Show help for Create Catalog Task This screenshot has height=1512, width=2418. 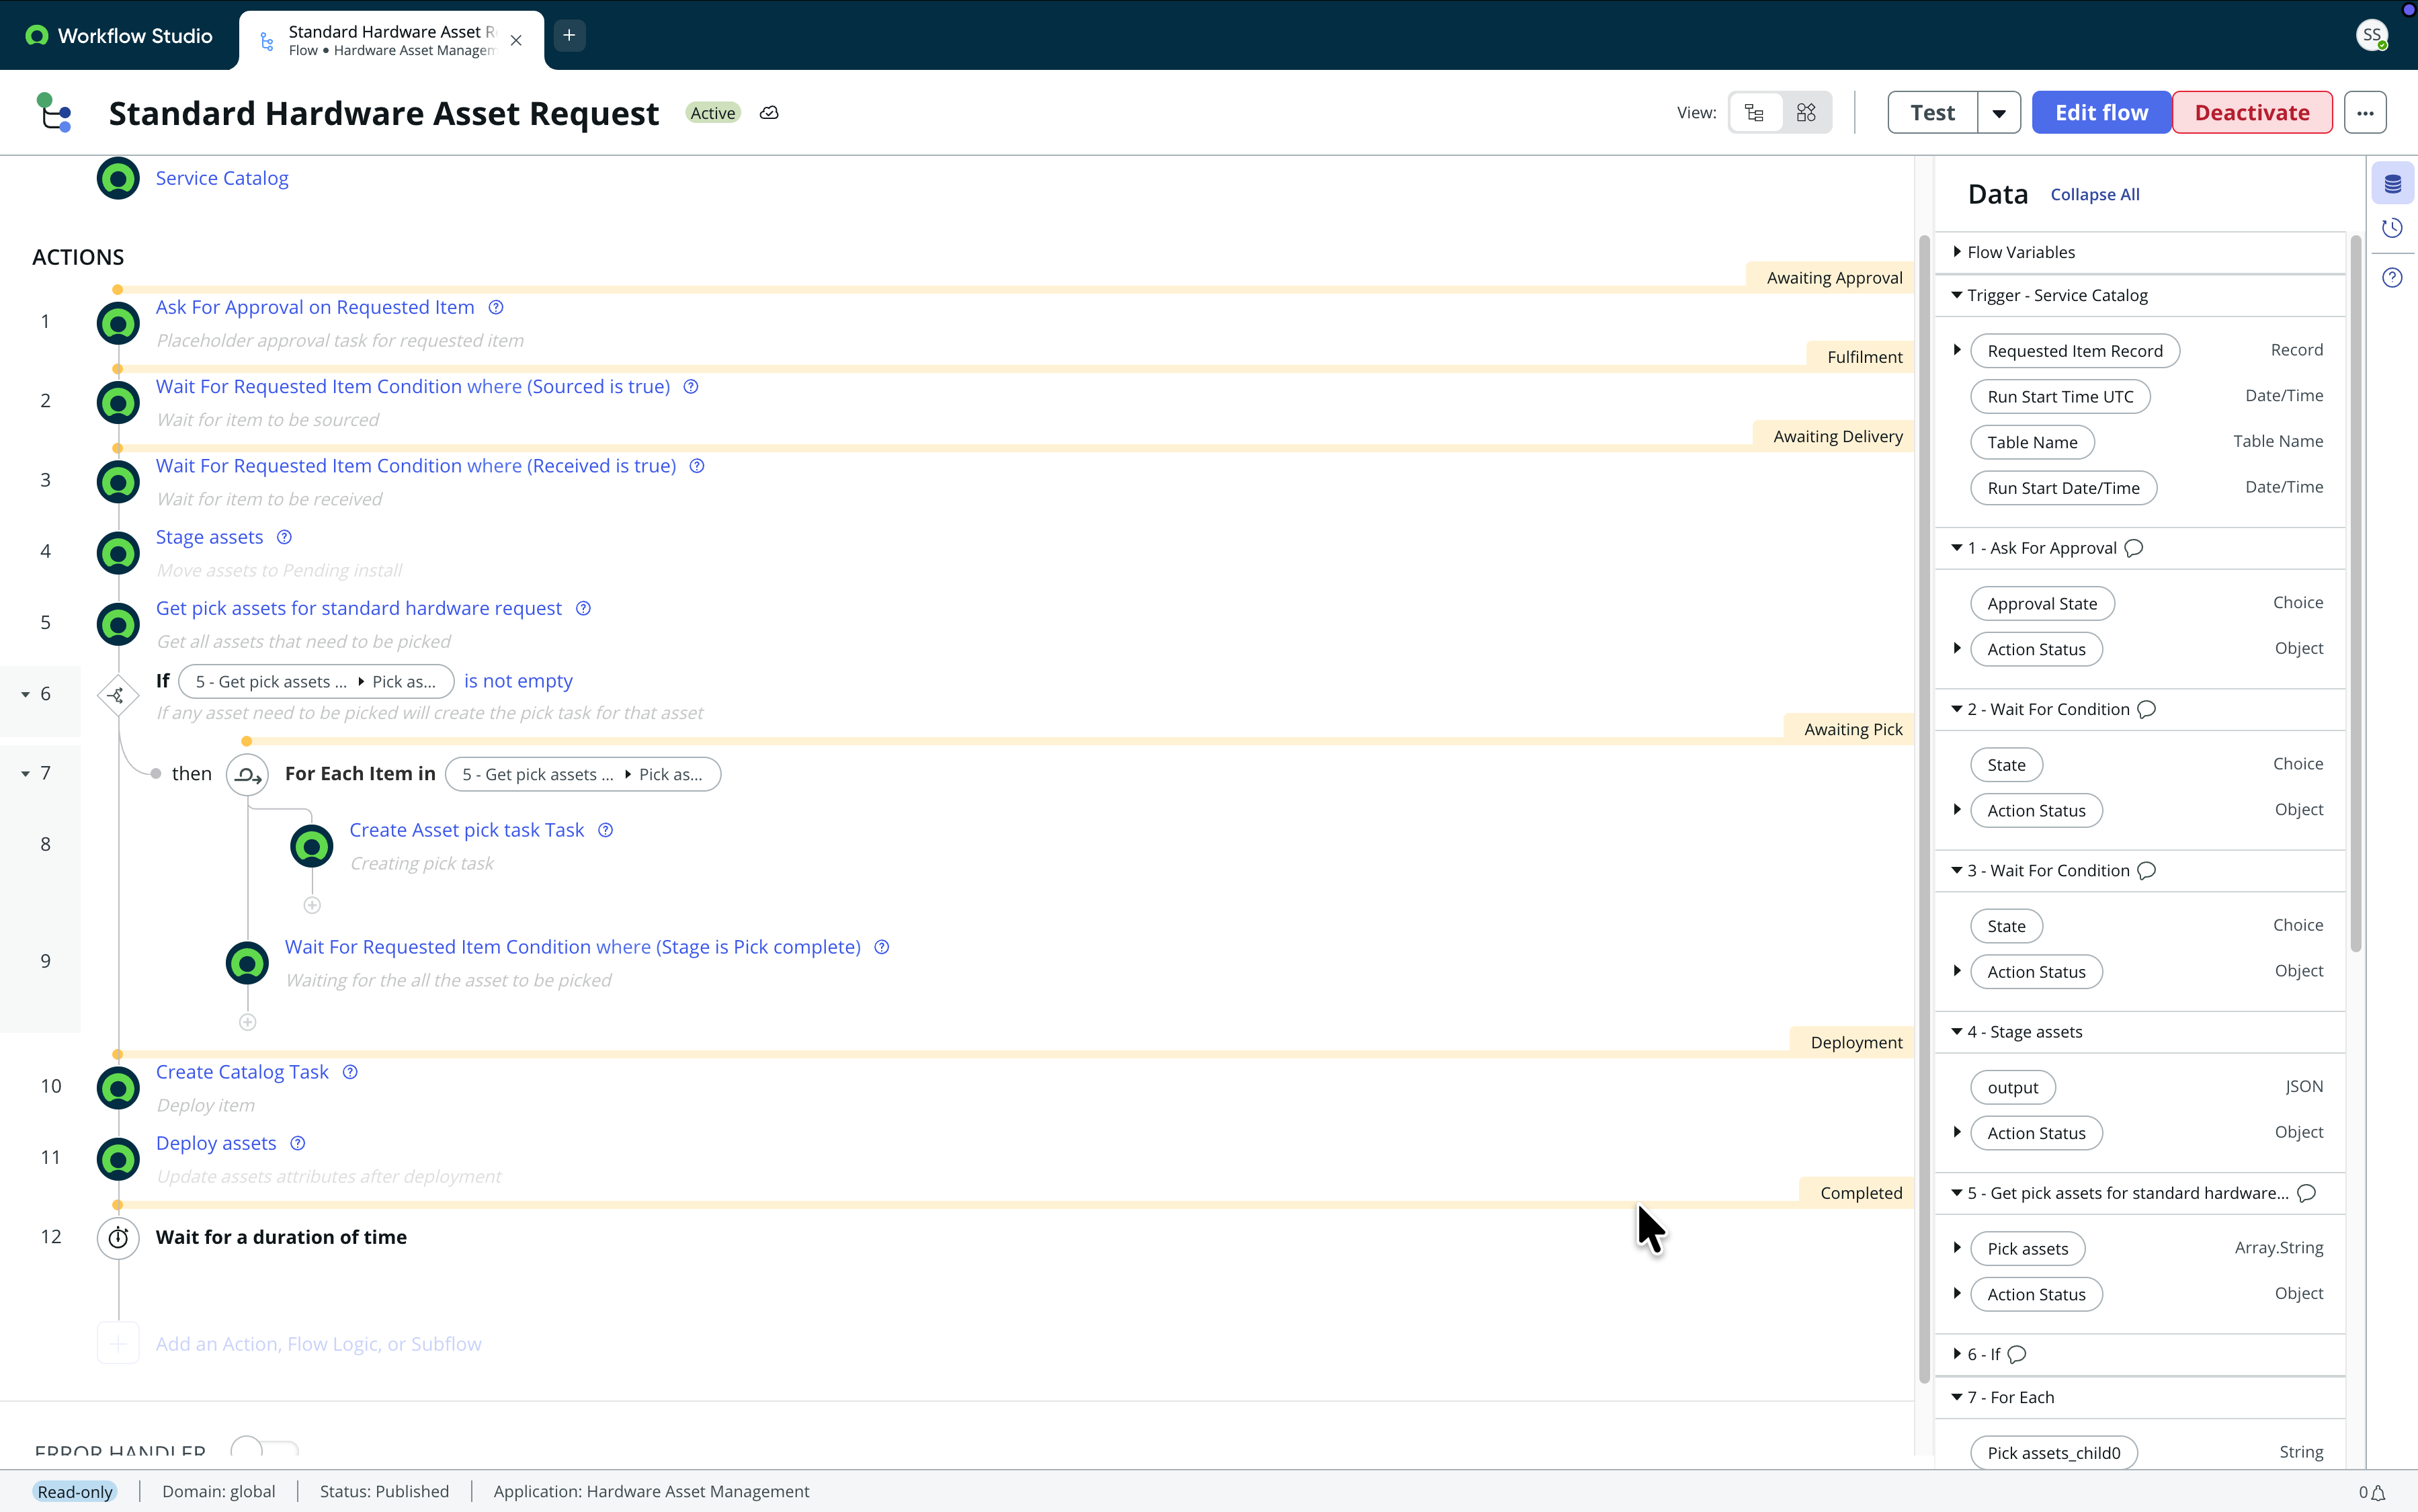[x=350, y=1072]
